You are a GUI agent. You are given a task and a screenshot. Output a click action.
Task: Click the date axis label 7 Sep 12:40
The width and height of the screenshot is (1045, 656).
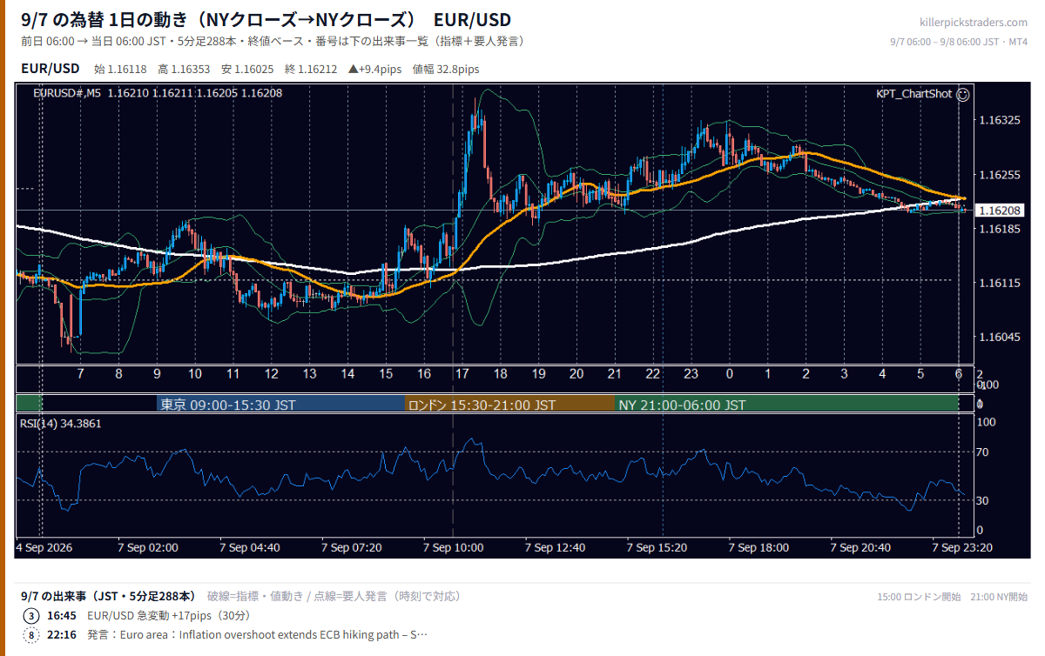pyautogui.click(x=556, y=547)
